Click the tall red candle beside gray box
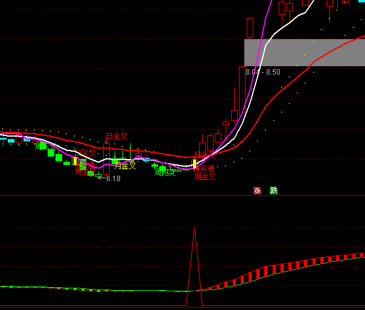 point(242,90)
